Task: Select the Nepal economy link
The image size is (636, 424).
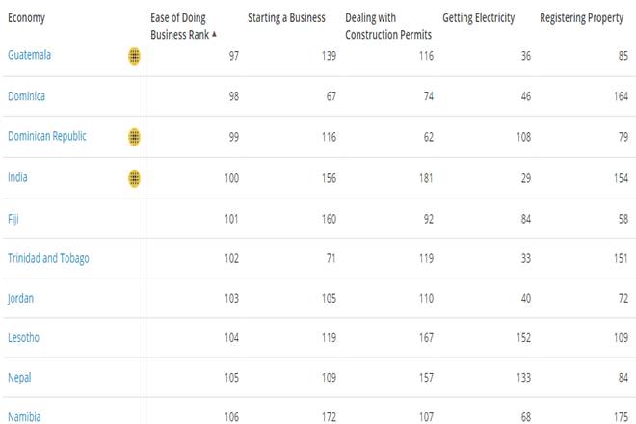Action: pos(19,378)
